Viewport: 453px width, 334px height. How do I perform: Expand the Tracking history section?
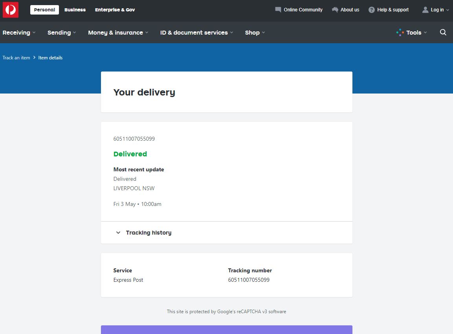click(x=149, y=233)
